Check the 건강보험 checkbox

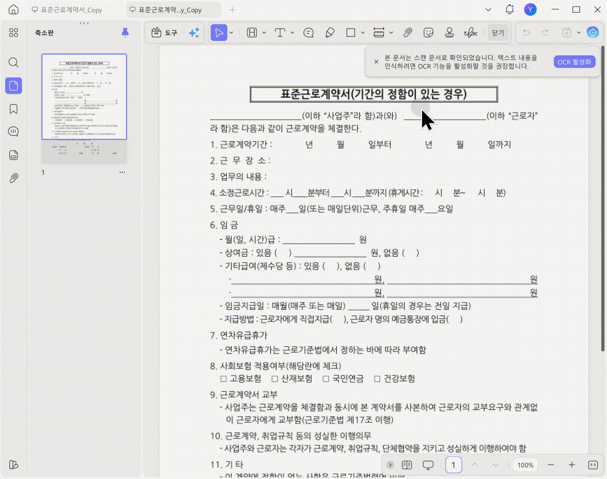click(x=377, y=379)
